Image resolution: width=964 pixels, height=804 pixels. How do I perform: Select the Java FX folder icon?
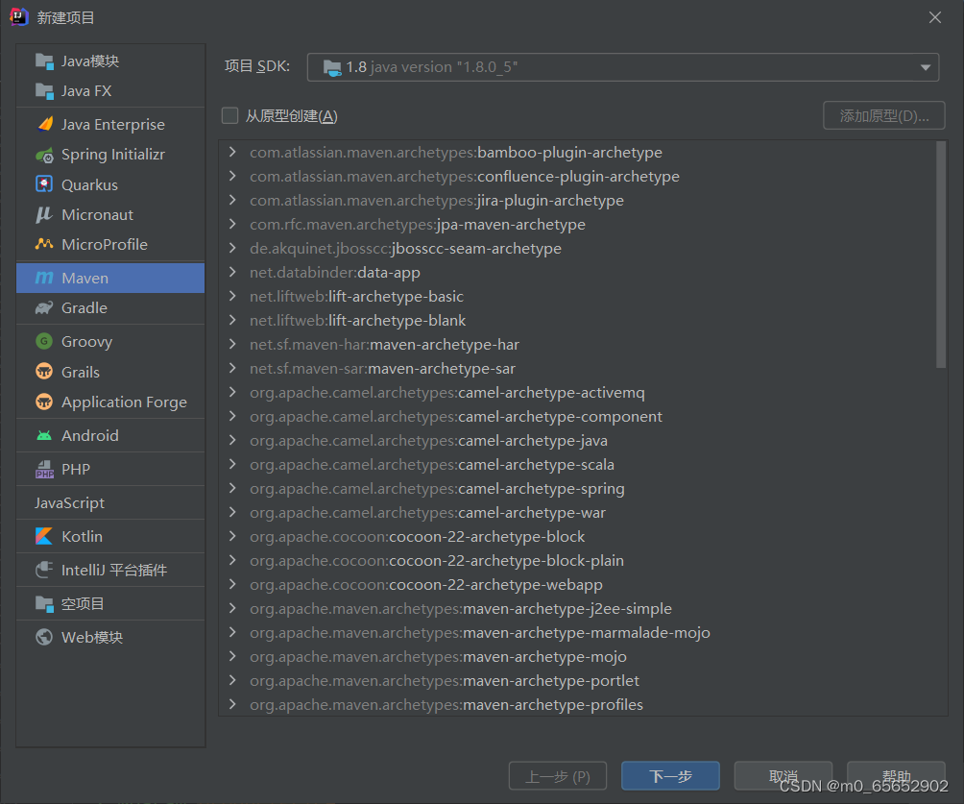pyautogui.click(x=44, y=91)
